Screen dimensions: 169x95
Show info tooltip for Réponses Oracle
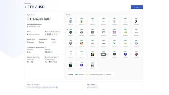(x=38, y=57)
